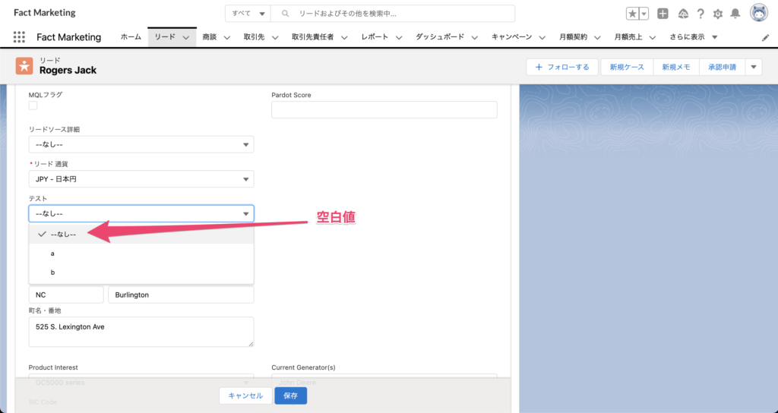Click the 保存 save button
This screenshot has width=778, height=413.
coord(291,396)
